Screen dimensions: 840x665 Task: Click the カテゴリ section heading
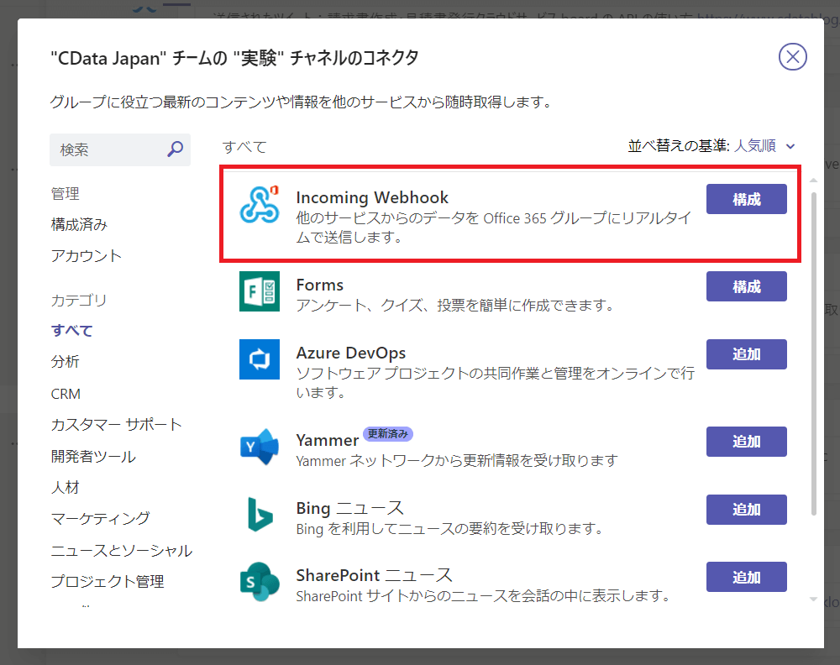tap(79, 301)
